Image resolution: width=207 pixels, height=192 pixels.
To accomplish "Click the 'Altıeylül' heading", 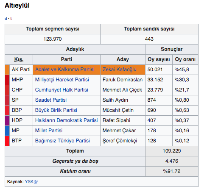I will pos(17,6).
